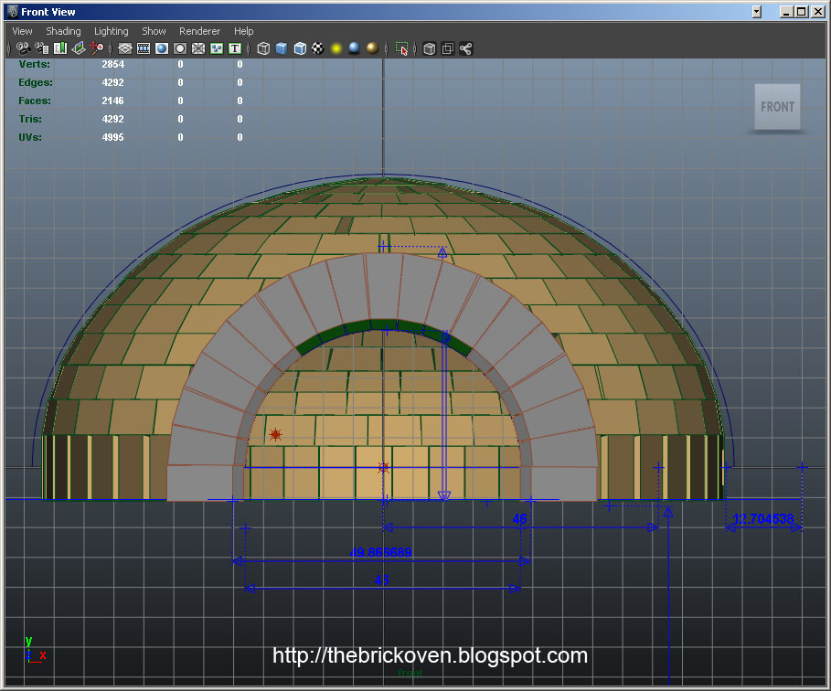Open the window dropdown arrow on title bar
831x691 pixels.
click(x=755, y=11)
